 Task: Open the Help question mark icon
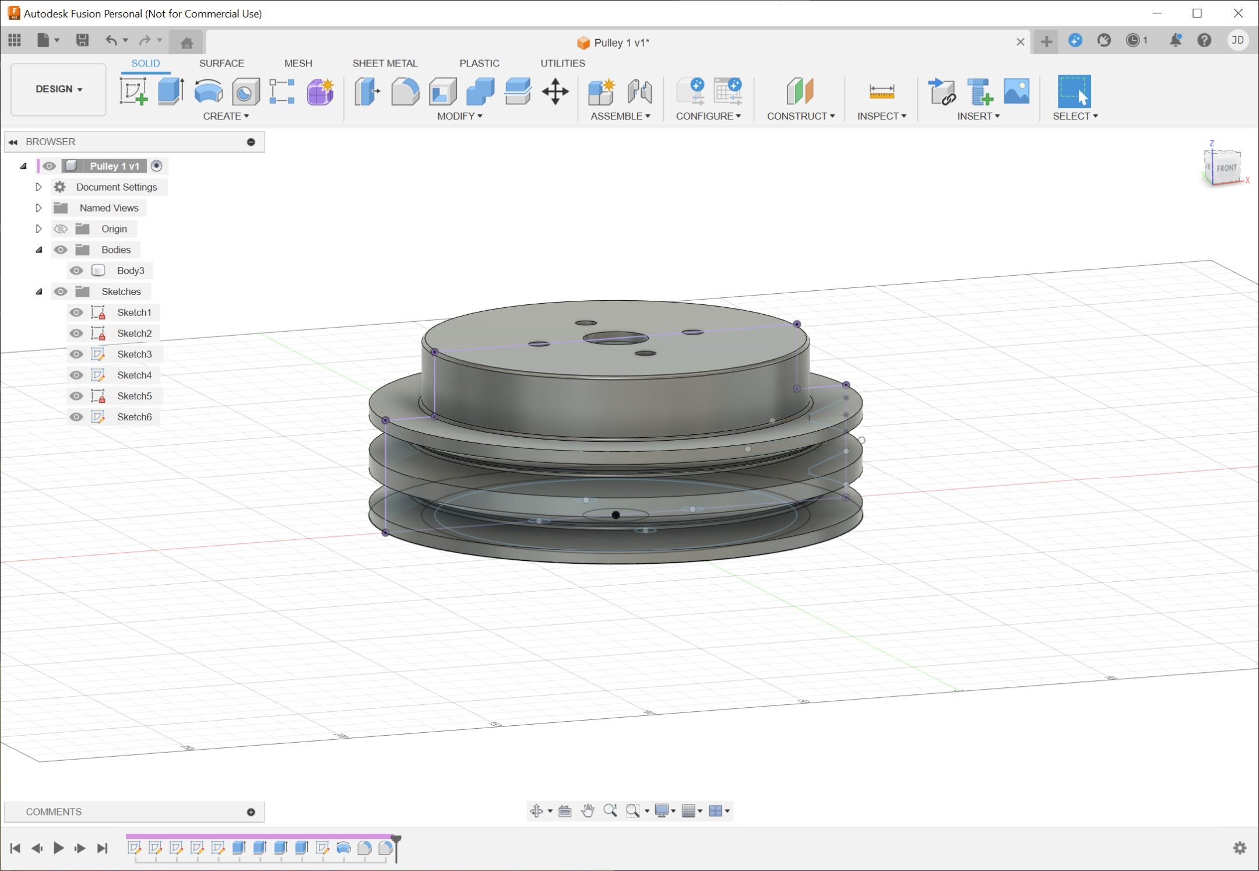(x=1204, y=40)
